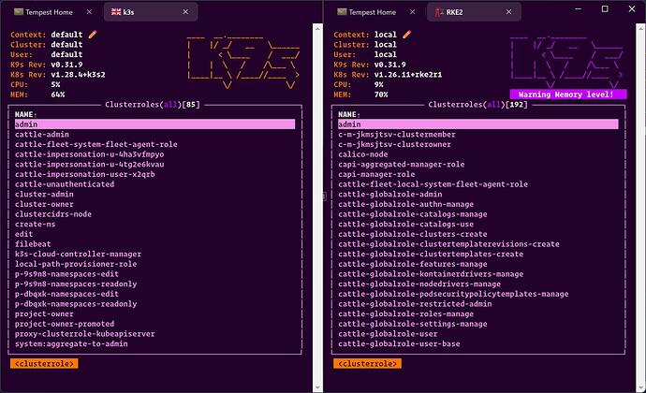
Task: Close the RKE2 tab
Action: [508, 12]
